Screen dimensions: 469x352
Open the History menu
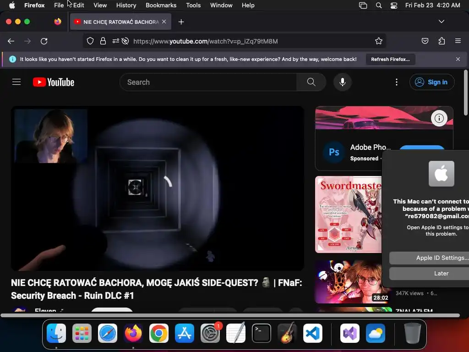pos(126,5)
